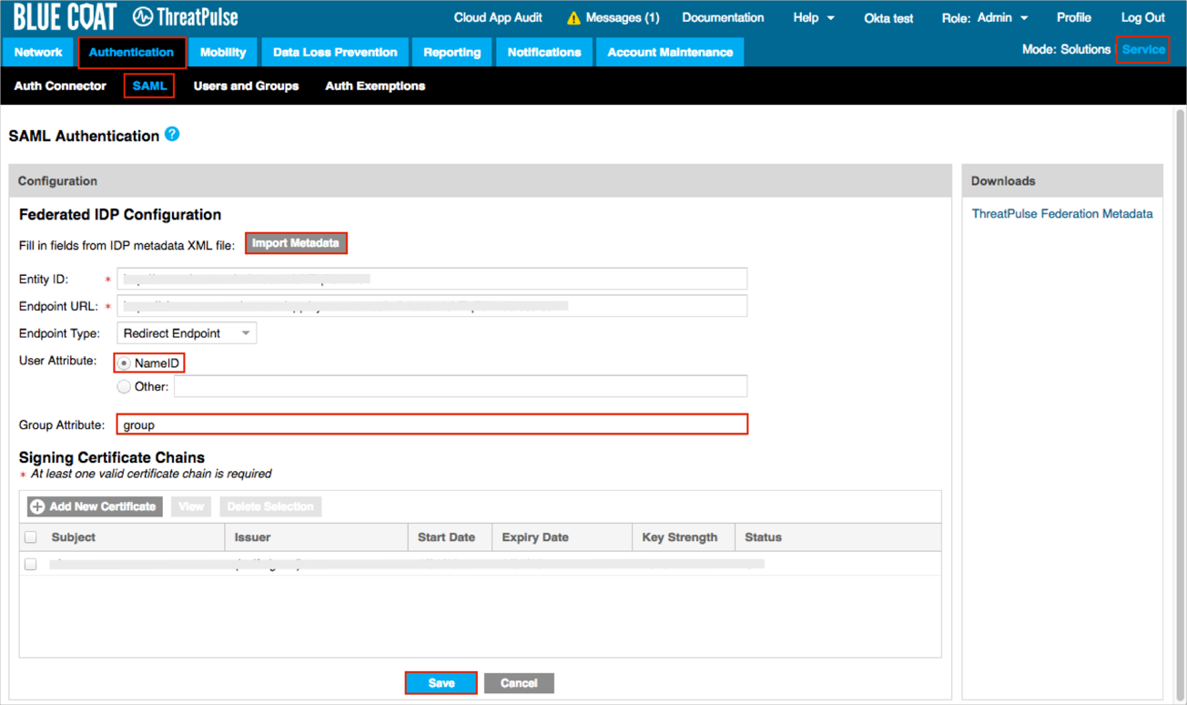Download ThreatPulse Federation Metadata link

[x=1061, y=214]
